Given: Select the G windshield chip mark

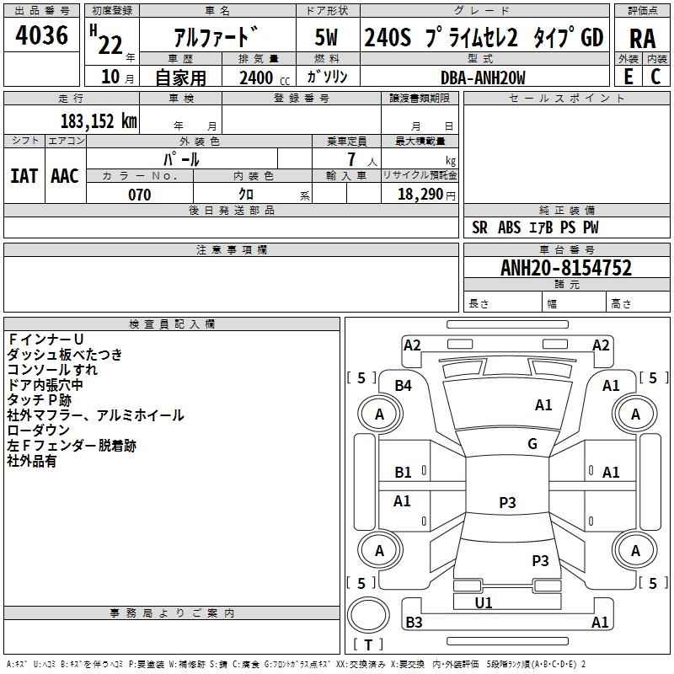Looking at the screenshot, I should [x=532, y=443].
